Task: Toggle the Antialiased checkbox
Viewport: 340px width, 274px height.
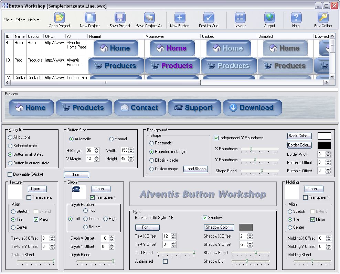Action: coord(166,261)
